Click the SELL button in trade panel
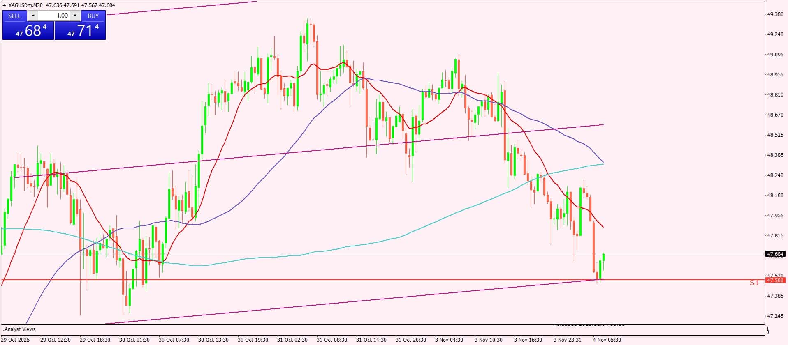This screenshot has width=788, height=345. click(x=14, y=16)
